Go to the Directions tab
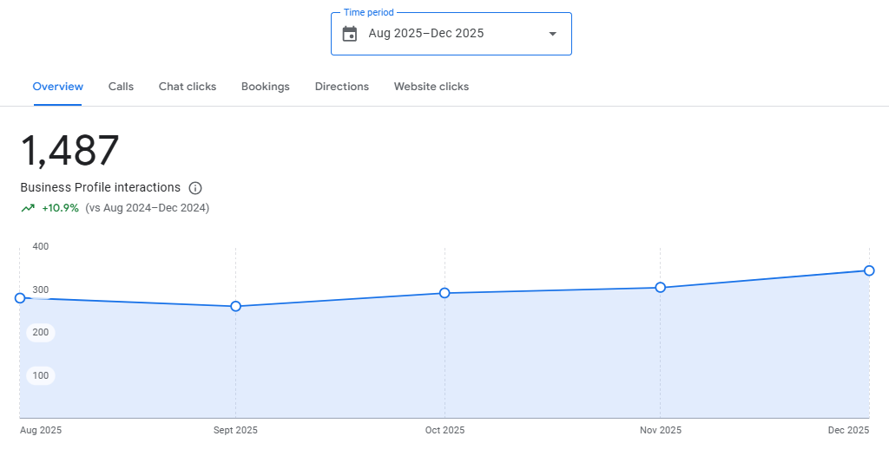 click(342, 87)
